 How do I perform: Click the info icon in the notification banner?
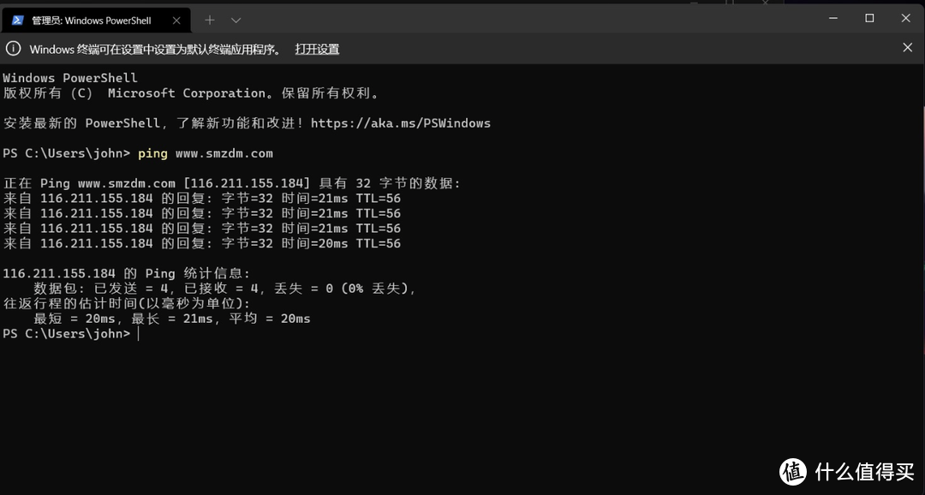13,49
